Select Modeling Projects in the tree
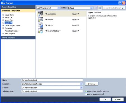Image resolution: width=126 pixels, height=103 pixels. 11,31
